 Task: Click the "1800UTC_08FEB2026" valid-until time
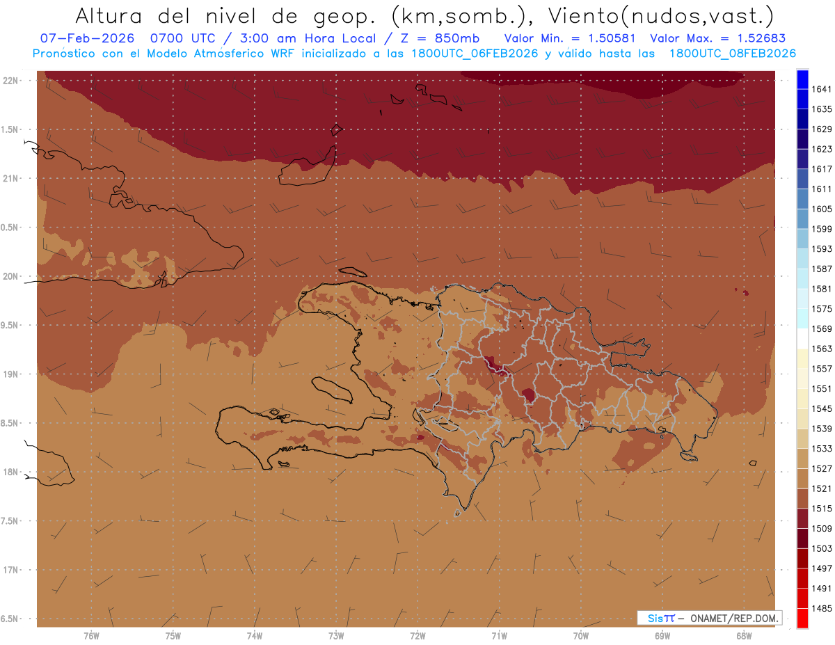coord(732,53)
